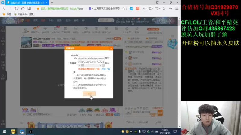Screen dimensions: 241x135
Task: Toggle night mode moon icon
Action: point(164,9)
